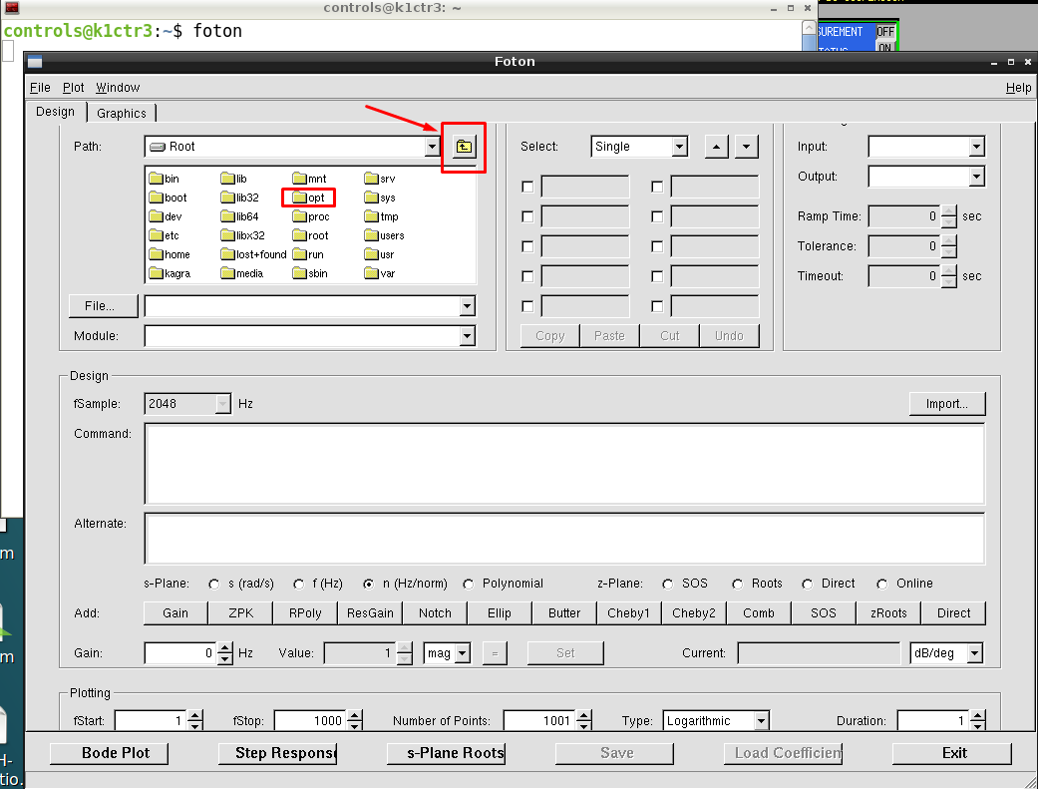Open the Plot menu
This screenshot has width=1038, height=789.
[74, 88]
